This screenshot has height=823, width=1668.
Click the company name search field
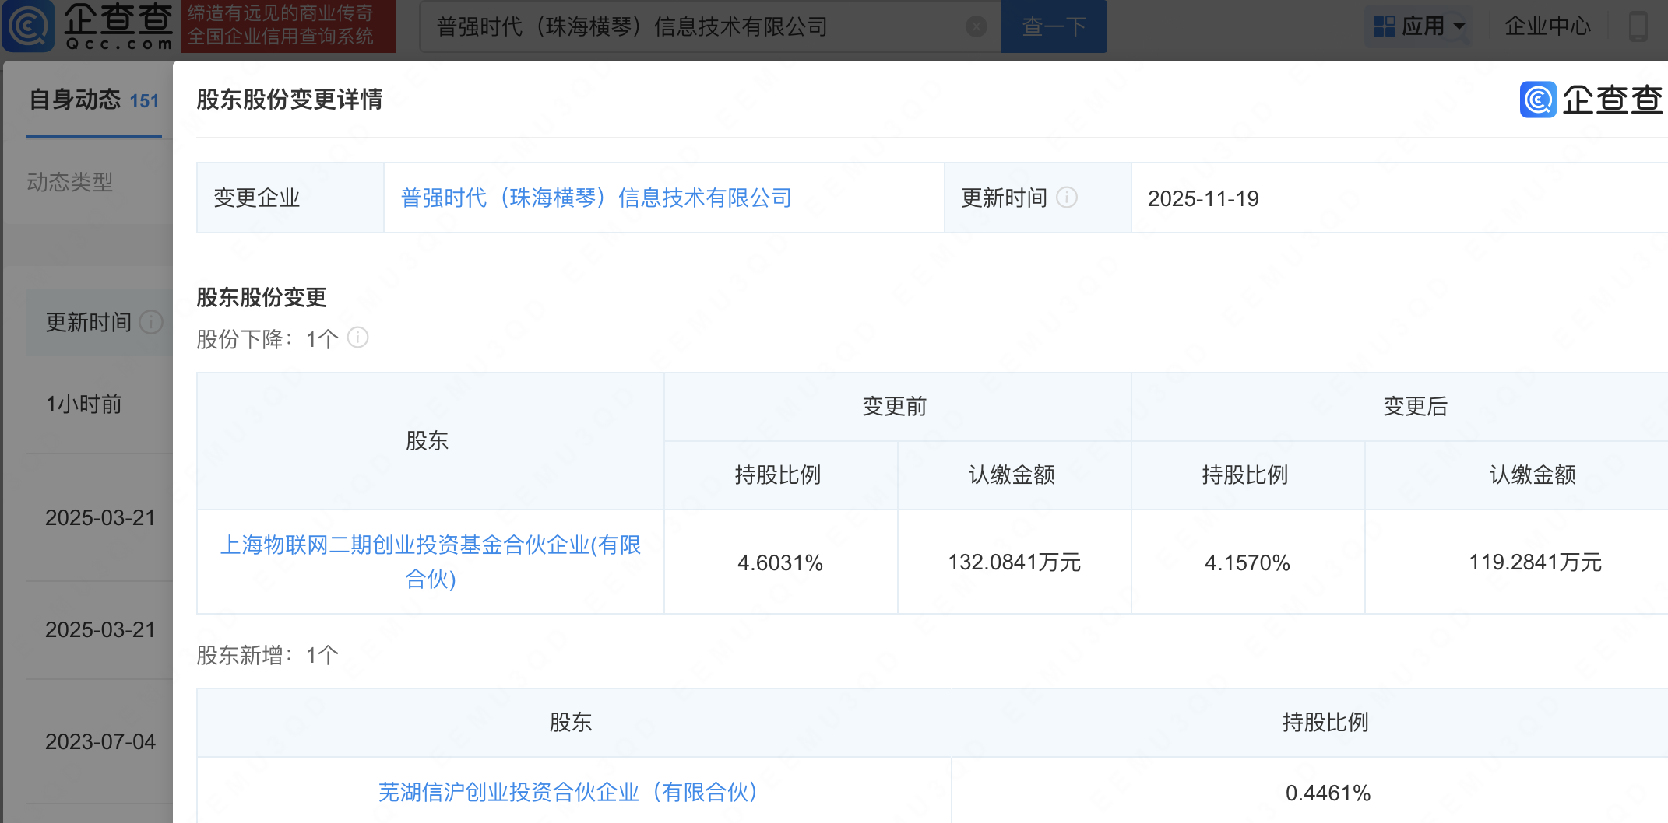(693, 27)
